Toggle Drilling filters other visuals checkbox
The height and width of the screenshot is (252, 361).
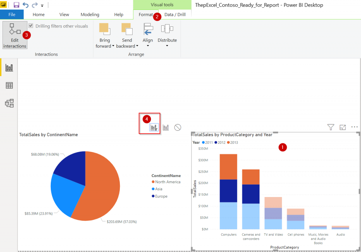(x=31, y=26)
